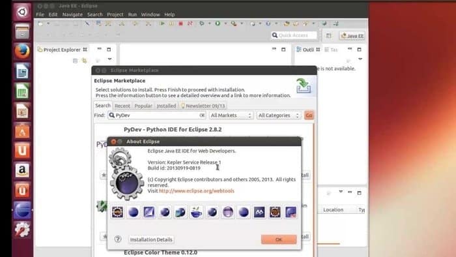Click the red Disconnect toolbar icon
The height and width of the screenshot is (257, 456).
[x=190, y=23]
